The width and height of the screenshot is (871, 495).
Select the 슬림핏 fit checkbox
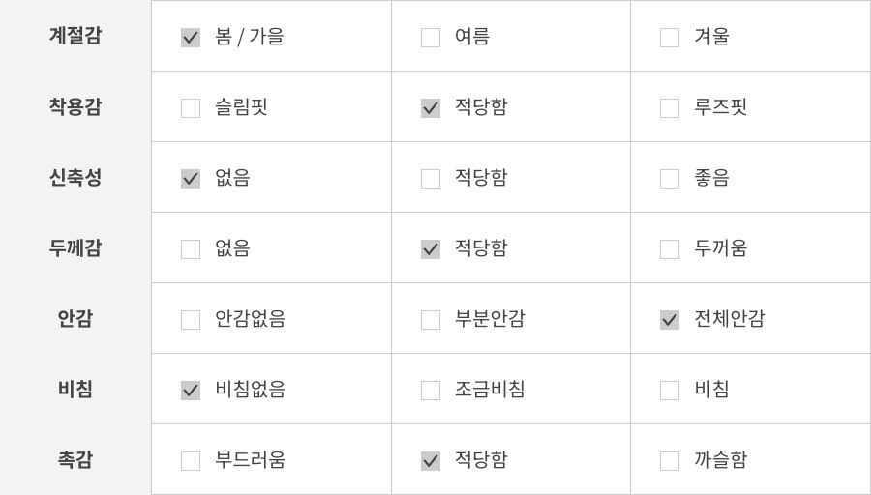pyautogui.click(x=191, y=108)
